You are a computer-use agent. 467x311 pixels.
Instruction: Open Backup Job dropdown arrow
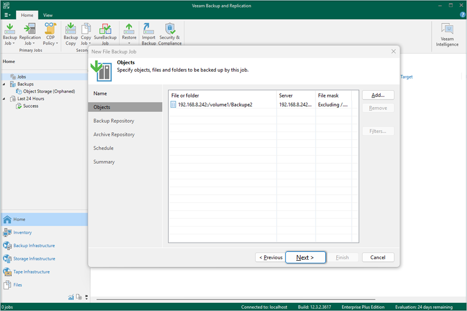[13, 44]
